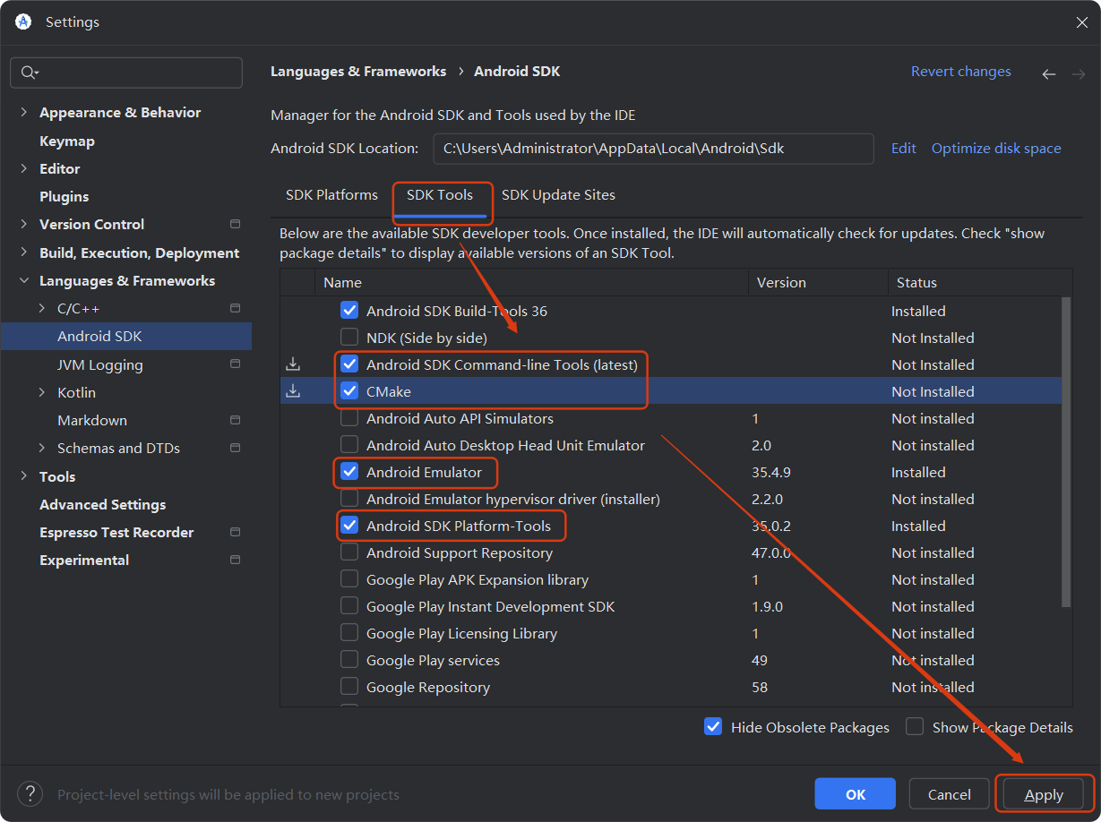Click the search magnifier icon in sidebar
This screenshot has width=1101, height=822.
tap(29, 73)
